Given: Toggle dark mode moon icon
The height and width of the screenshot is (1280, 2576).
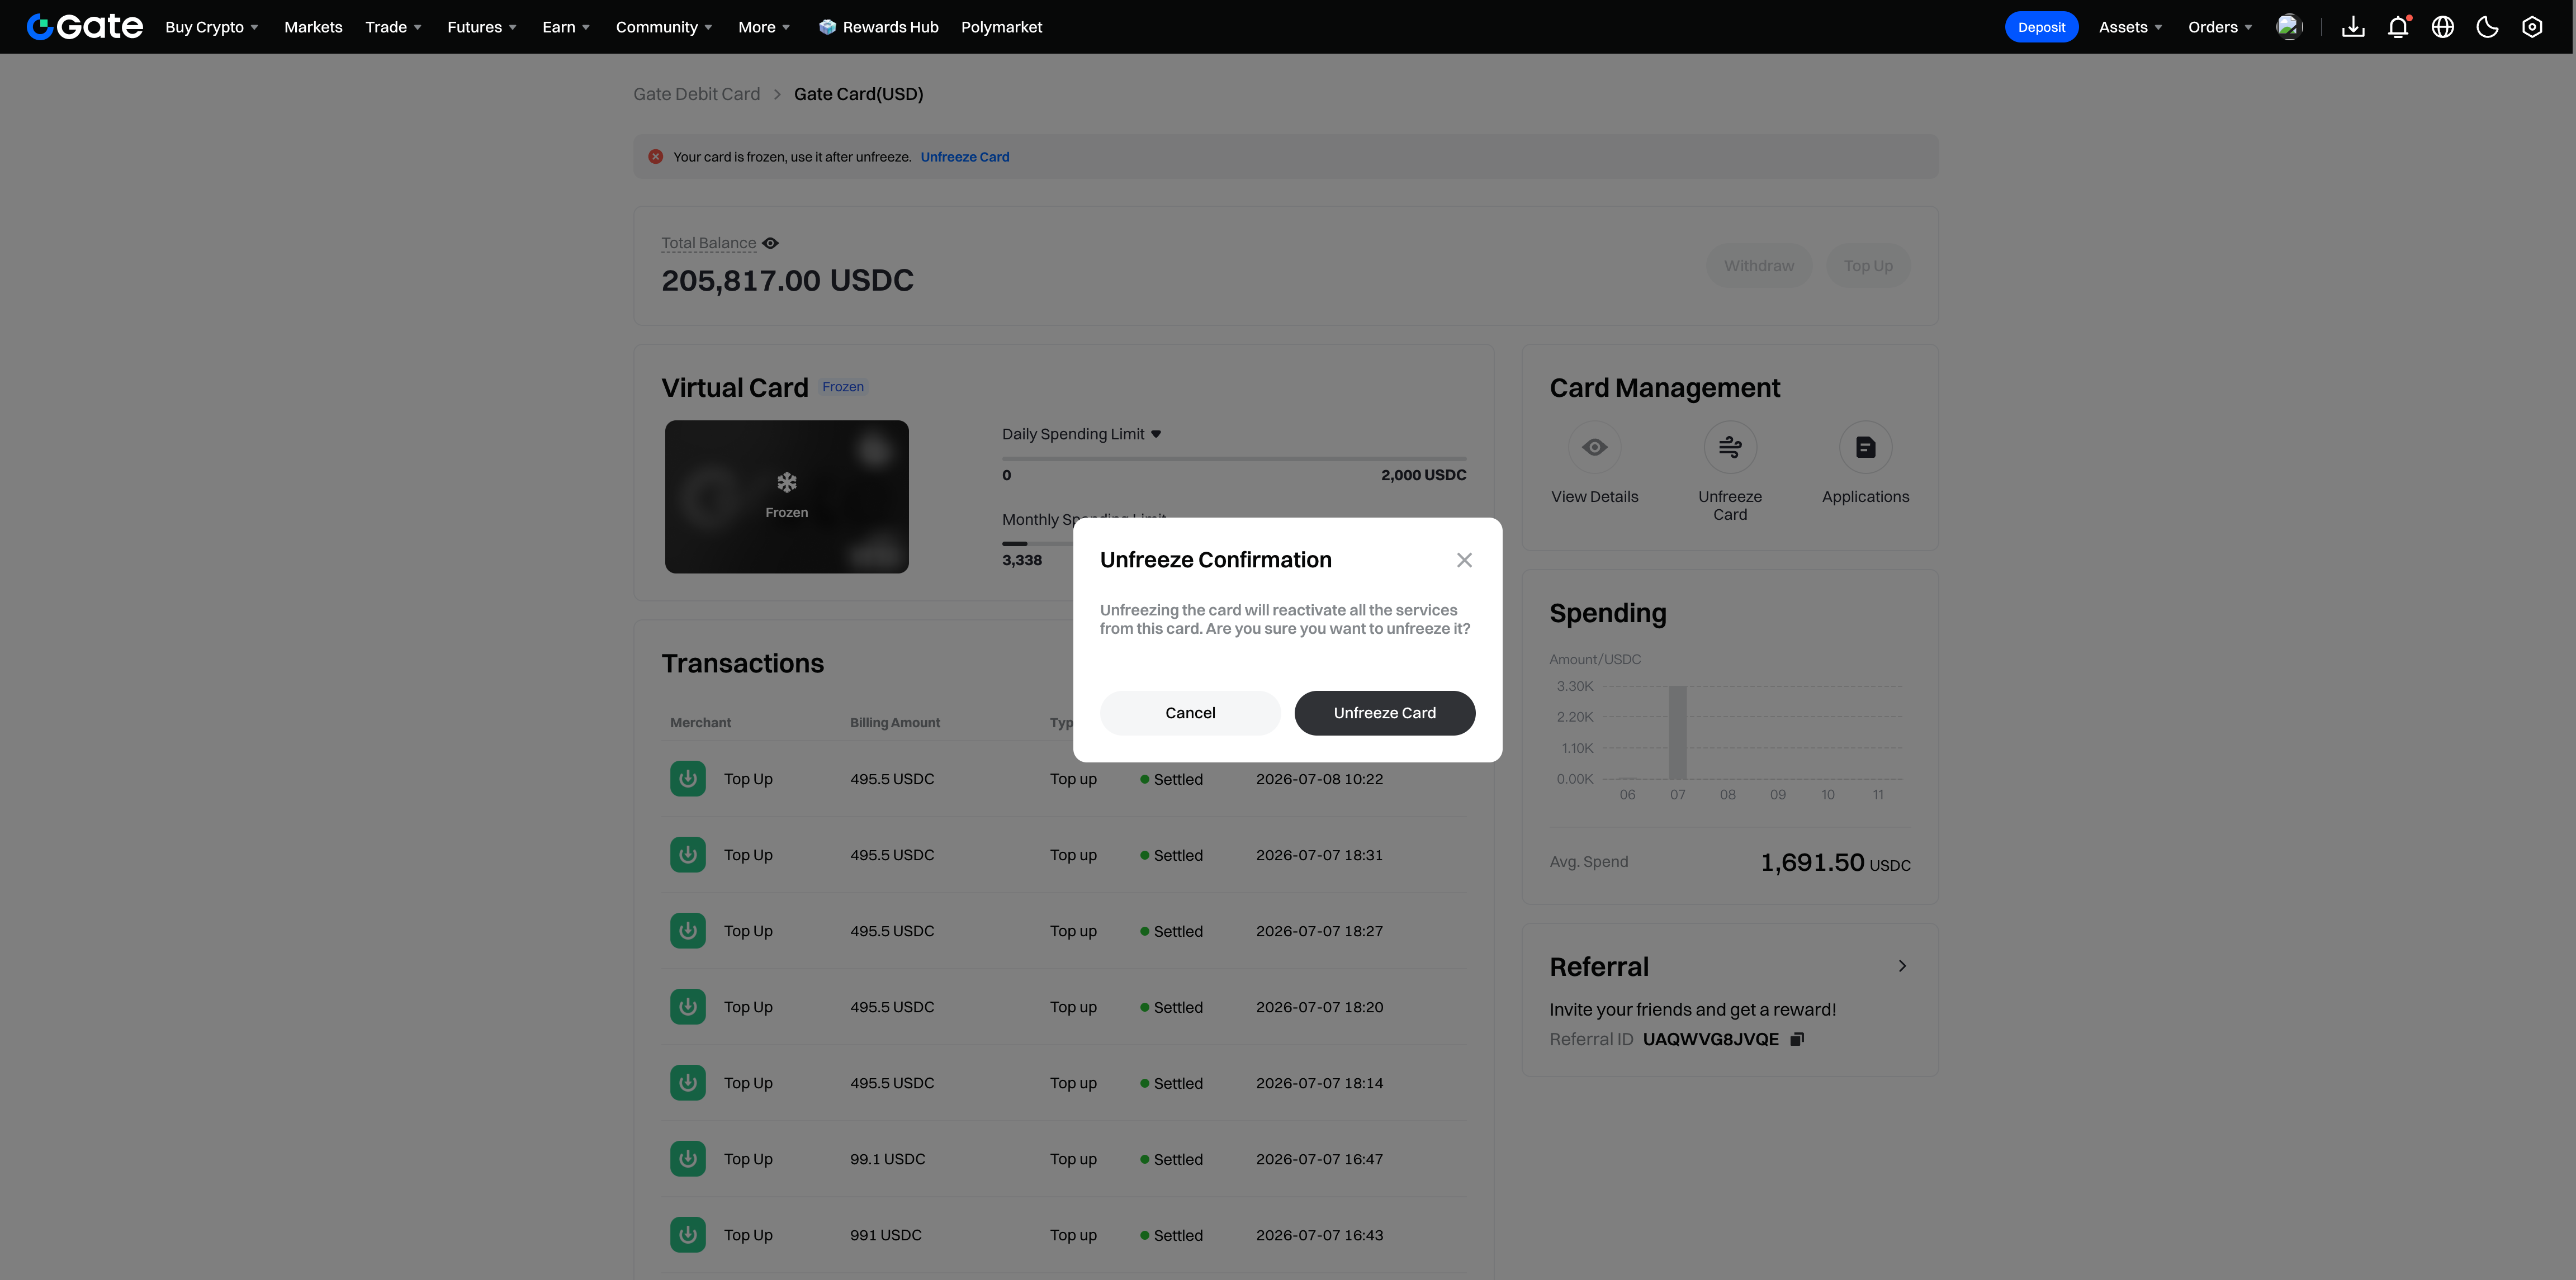Looking at the screenshot, I should coord(2487,27).
